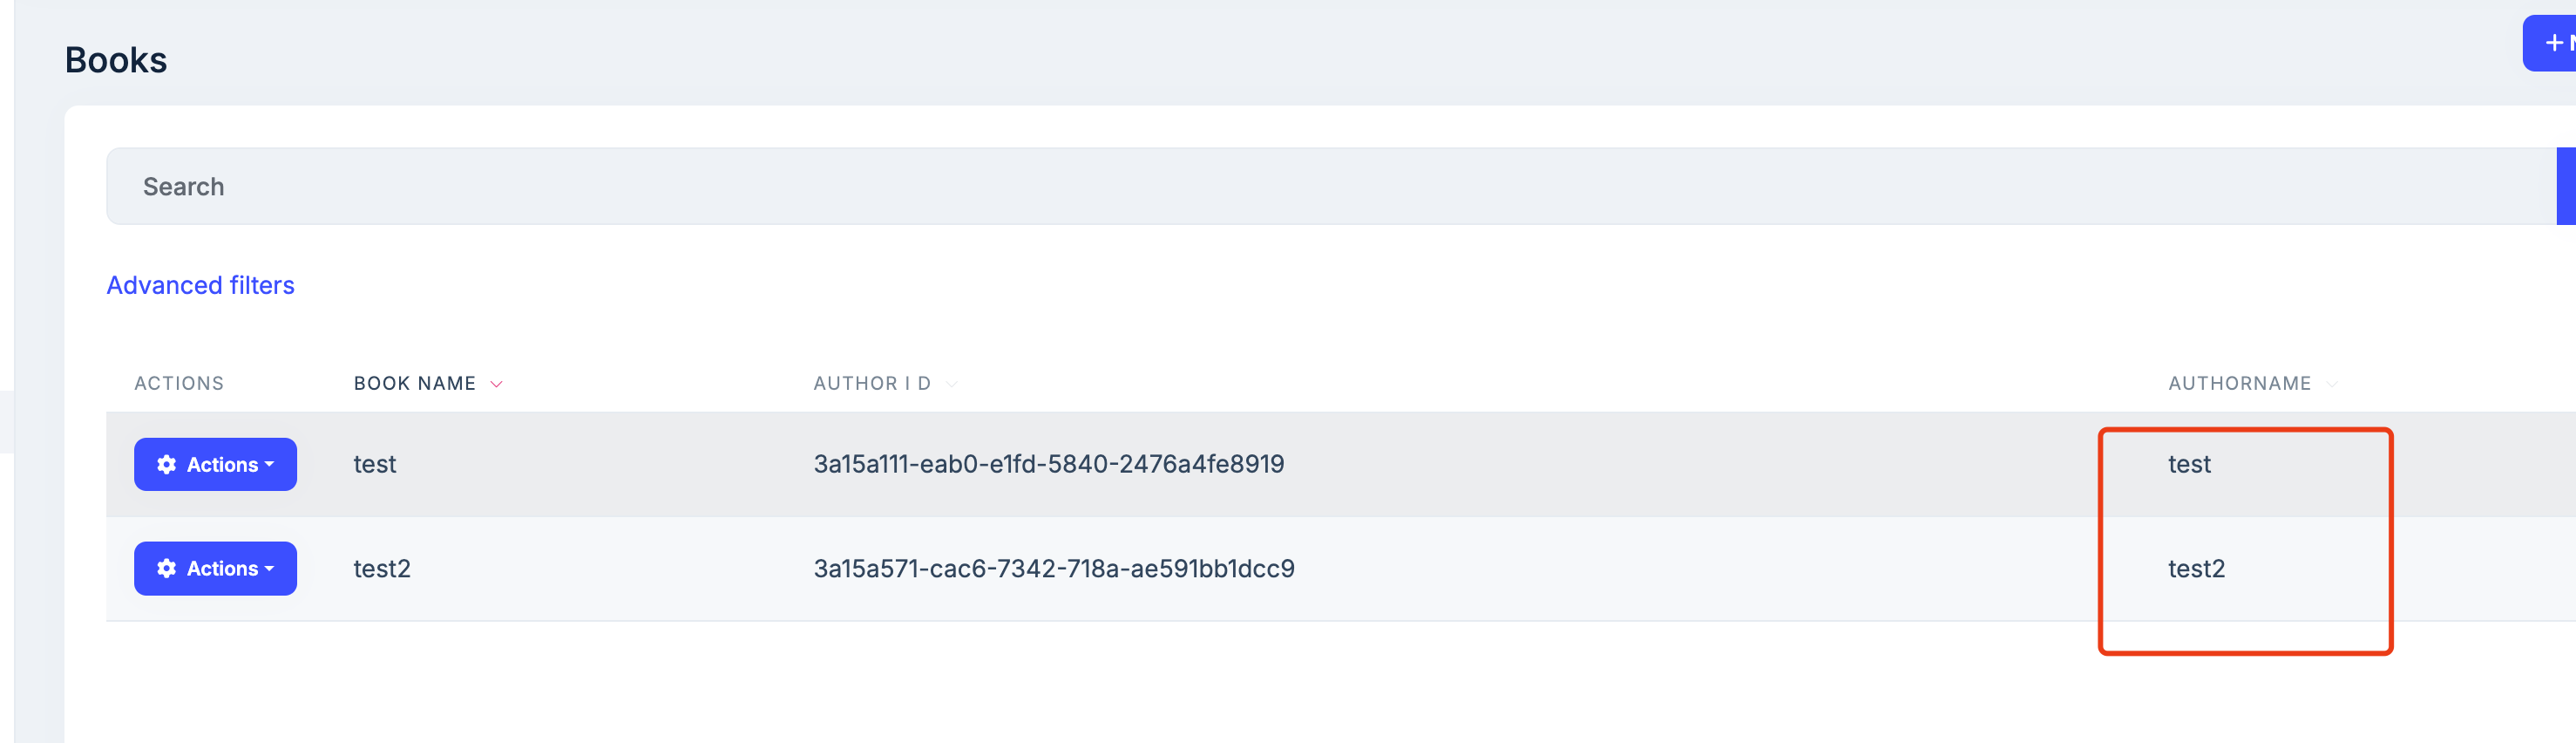Click author ID starting with 3a15a111
Viewport: 2576px width, 743px height.
pyautogui.click(x=1048, y=465)
